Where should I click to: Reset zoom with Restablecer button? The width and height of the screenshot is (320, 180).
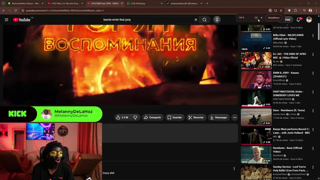274,18
